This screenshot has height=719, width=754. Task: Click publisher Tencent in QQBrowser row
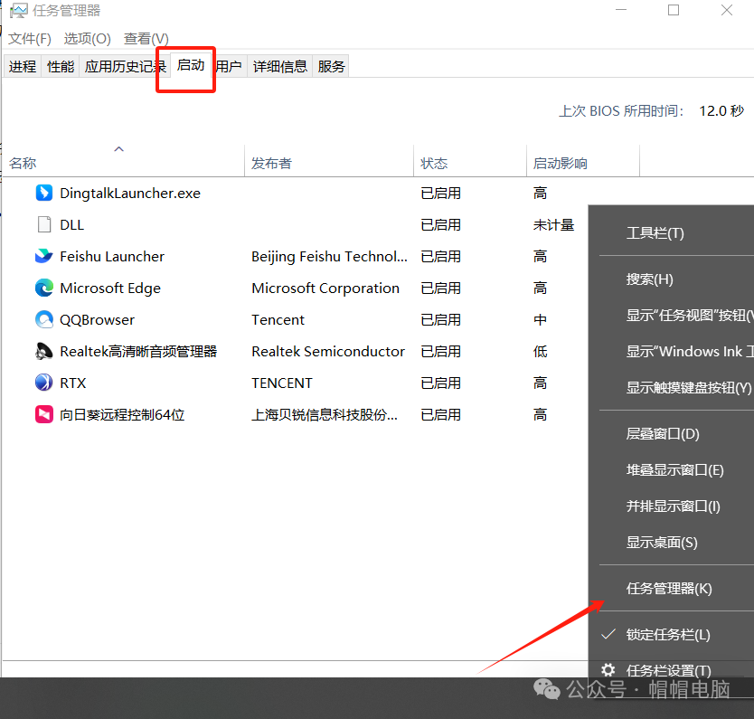pos(278,320)
